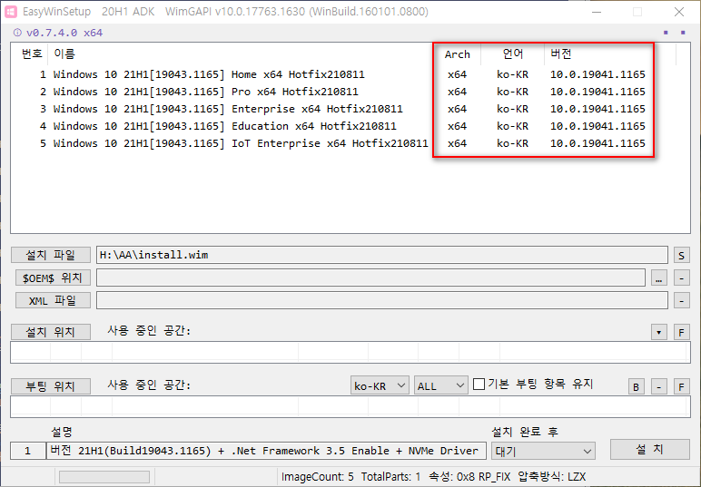701x487 pixels.
Task: Click 압축방식: LZX in the status bar
Action: [x=552, y=477]
